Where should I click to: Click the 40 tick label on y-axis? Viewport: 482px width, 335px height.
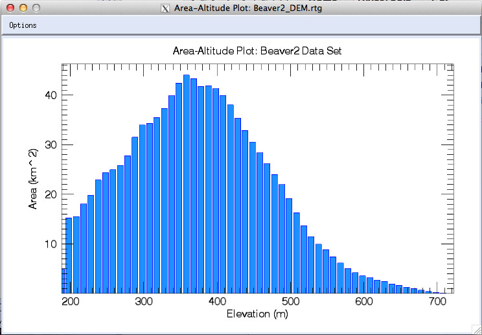51,95
